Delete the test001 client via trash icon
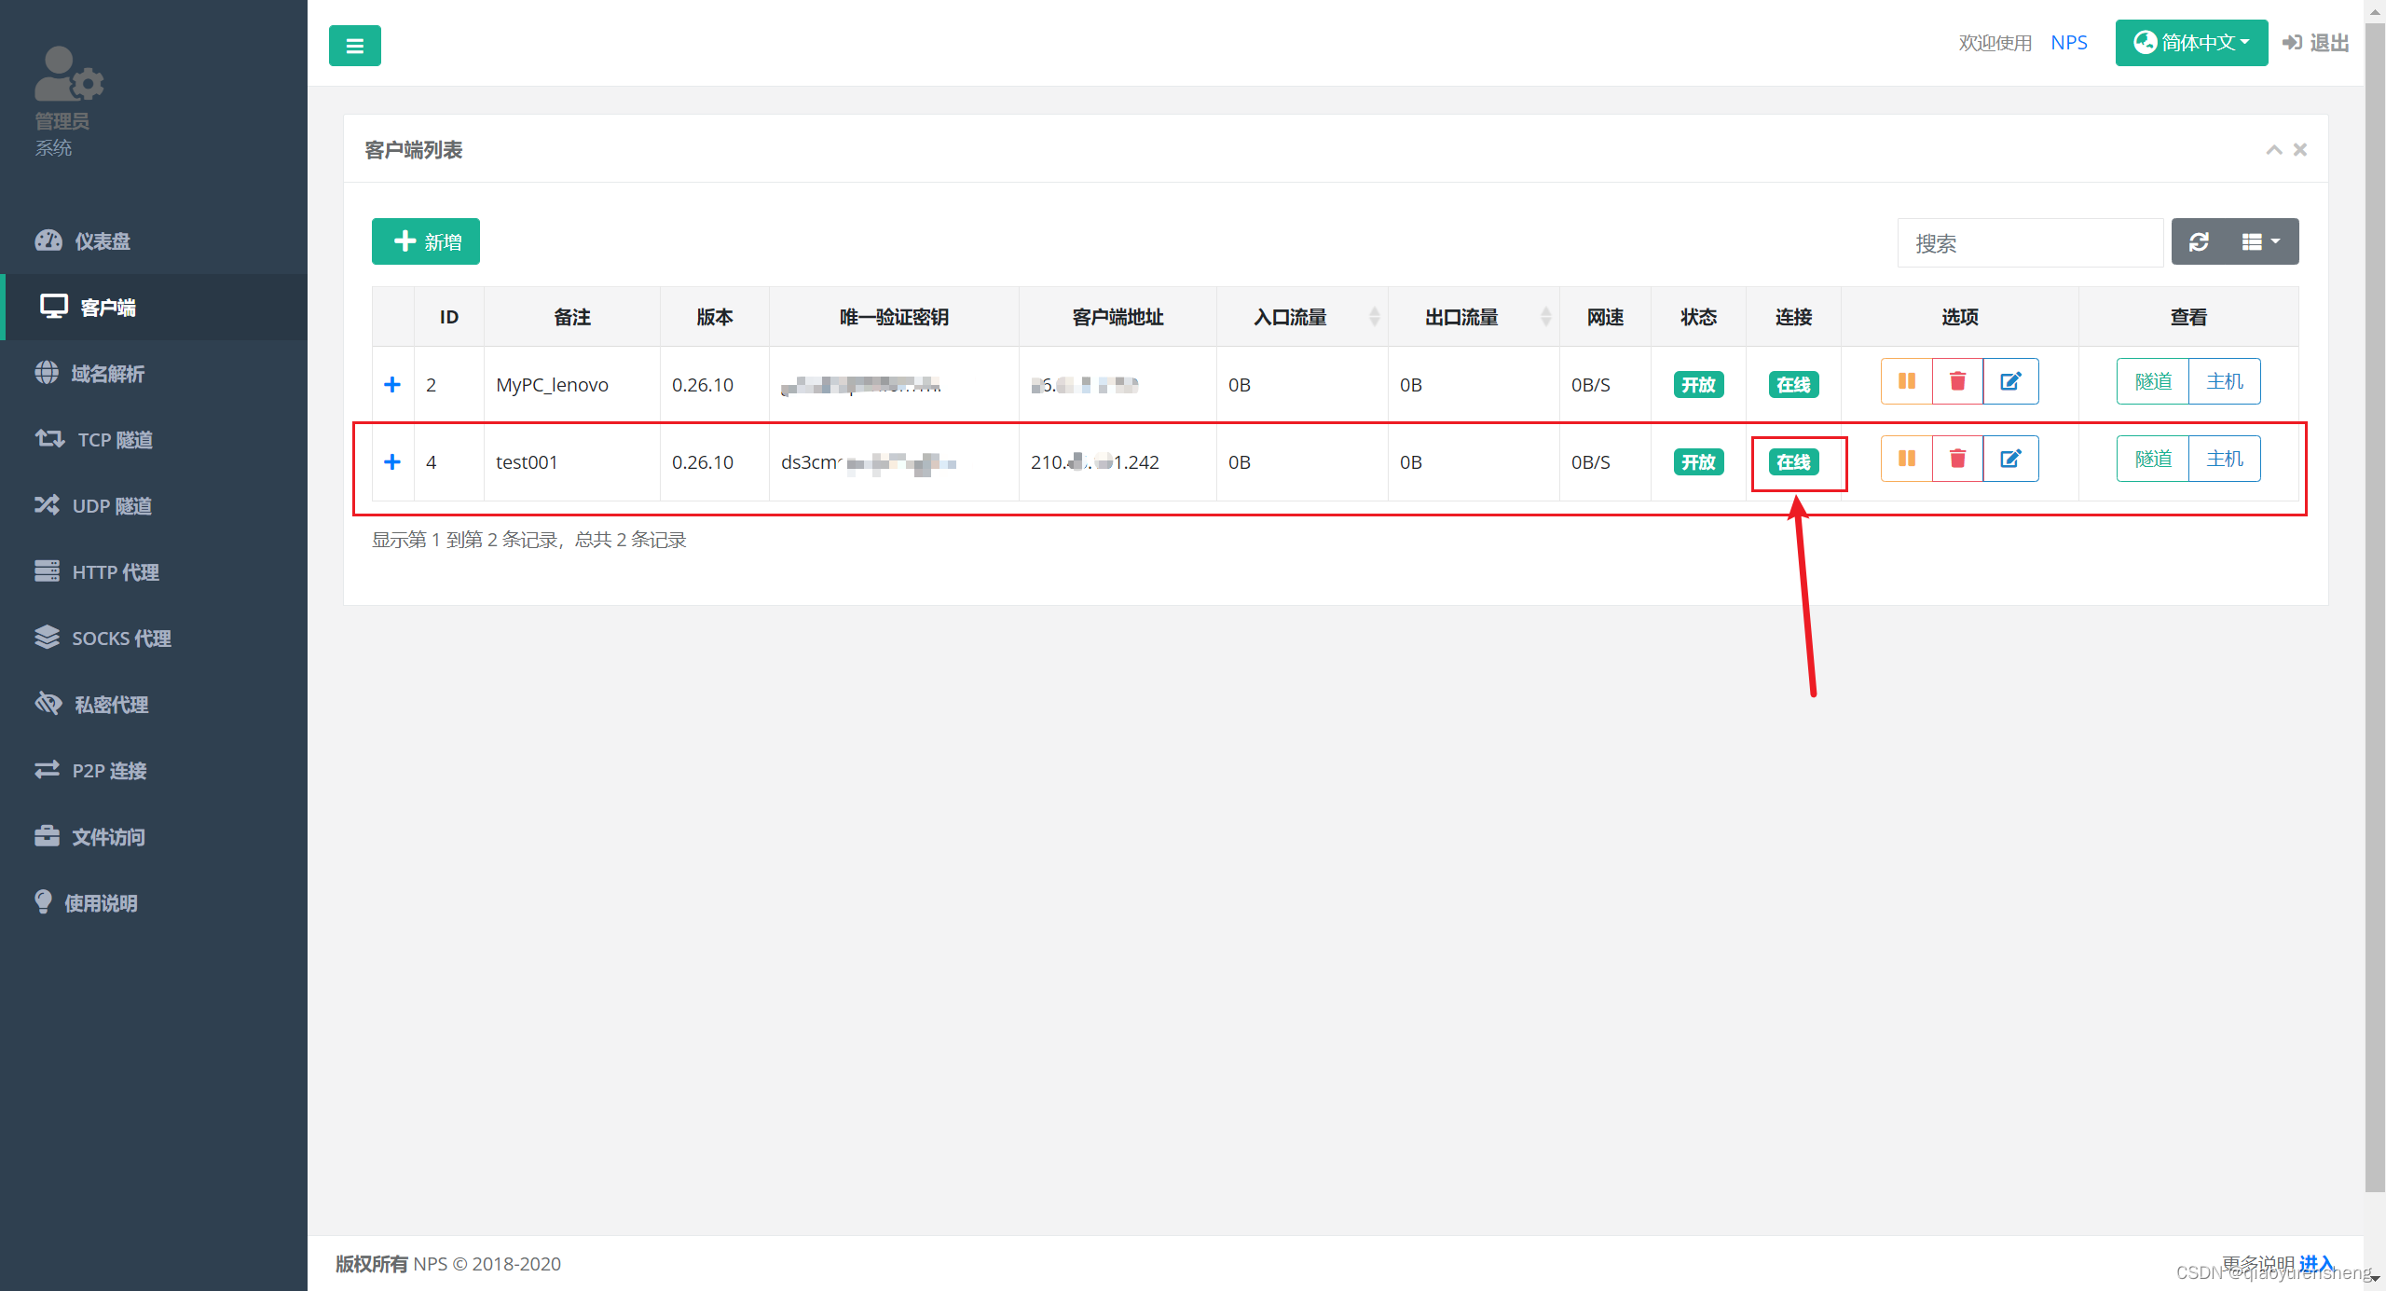 pos(1957,459)
